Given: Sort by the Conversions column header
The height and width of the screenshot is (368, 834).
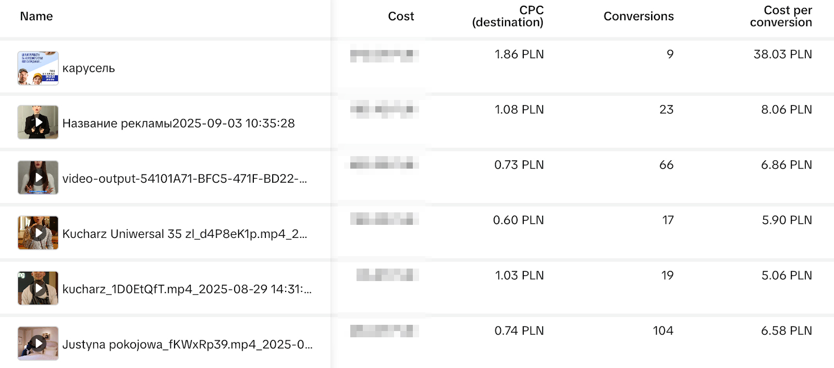Looking at the screenshot, I should (639, 17).
